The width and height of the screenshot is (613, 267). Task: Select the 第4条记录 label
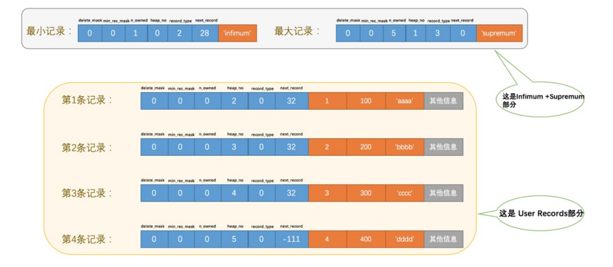[x=87, y=239]
